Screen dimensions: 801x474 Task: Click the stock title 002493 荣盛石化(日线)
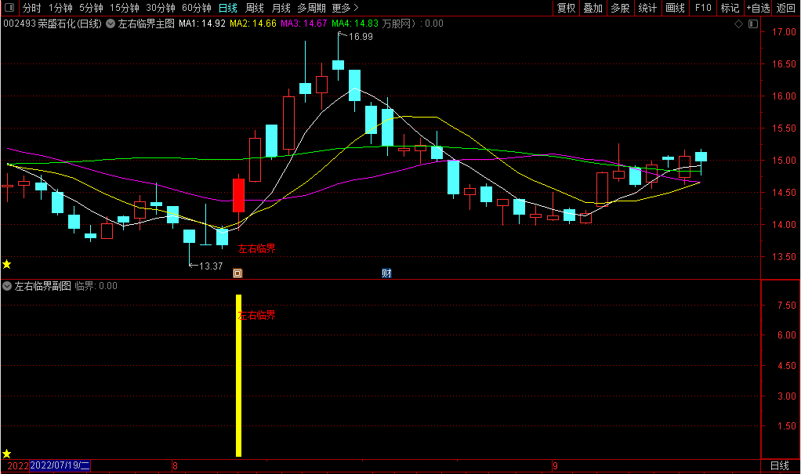click(x=53, y=24)
